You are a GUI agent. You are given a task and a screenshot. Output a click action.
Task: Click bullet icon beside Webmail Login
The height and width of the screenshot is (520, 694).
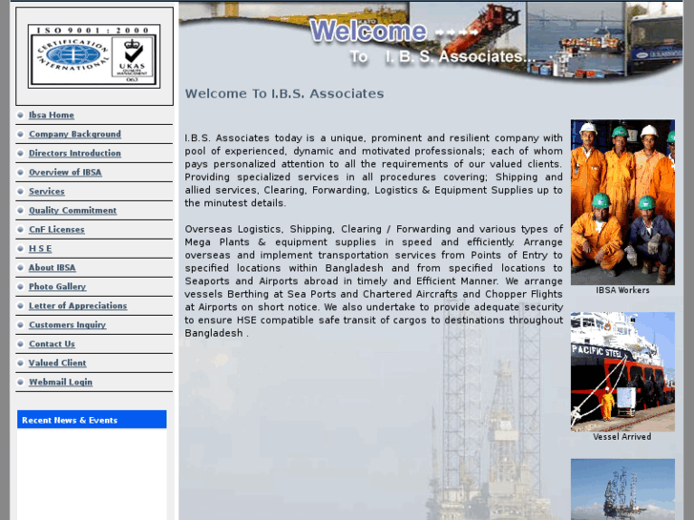tap(20, 382)
